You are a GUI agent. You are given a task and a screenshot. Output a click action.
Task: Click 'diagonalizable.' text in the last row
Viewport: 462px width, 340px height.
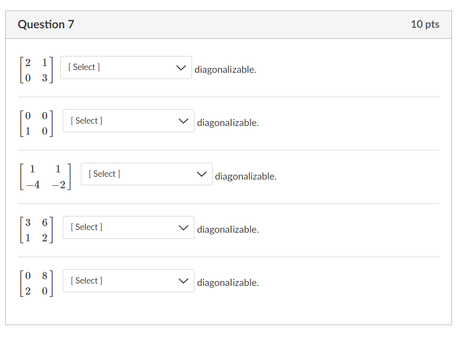[227, 283]
